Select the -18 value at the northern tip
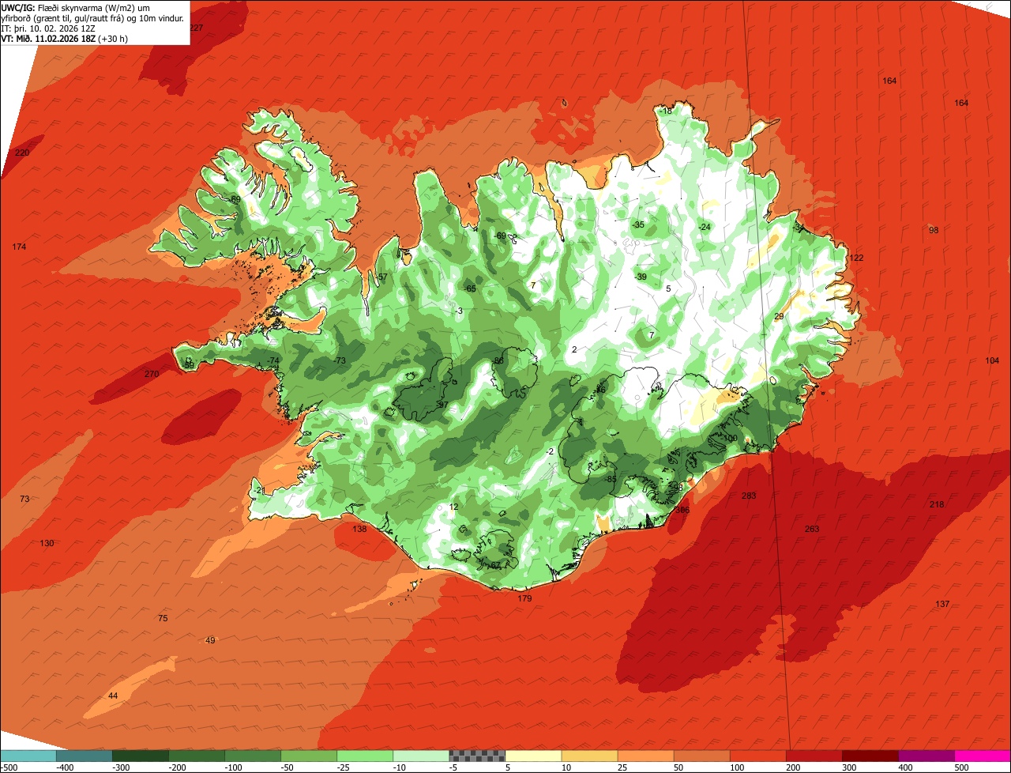Viewport: 1011px width, 773px height. point(666,111)
